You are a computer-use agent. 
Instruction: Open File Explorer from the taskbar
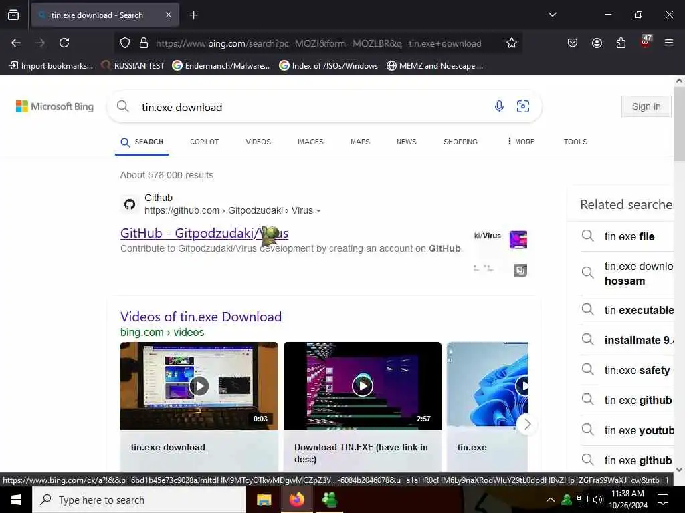tap(264, 500)
